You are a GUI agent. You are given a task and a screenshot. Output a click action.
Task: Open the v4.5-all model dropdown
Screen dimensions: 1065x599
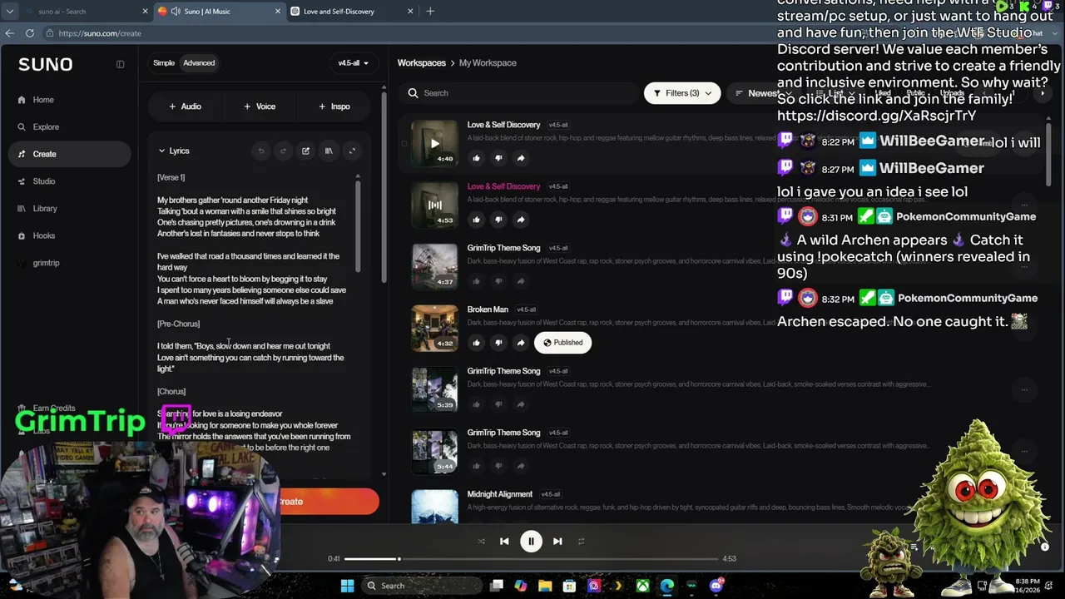[353, 63]
